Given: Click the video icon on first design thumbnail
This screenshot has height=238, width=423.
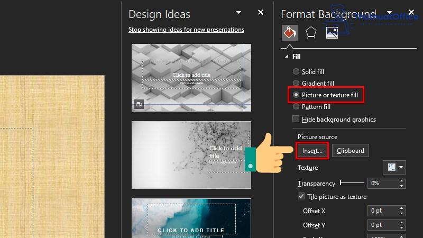Looking at the screenshot, I should pyautogui.click(x=139, y=104).
